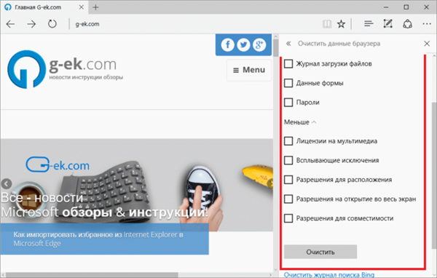Collapse the Меньше section
Image resolution: width=437 pixels, height=278 pixels.
(300, 122)
